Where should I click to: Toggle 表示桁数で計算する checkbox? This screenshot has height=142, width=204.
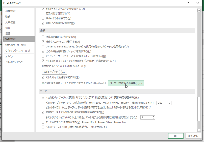[x=43, y=13]
